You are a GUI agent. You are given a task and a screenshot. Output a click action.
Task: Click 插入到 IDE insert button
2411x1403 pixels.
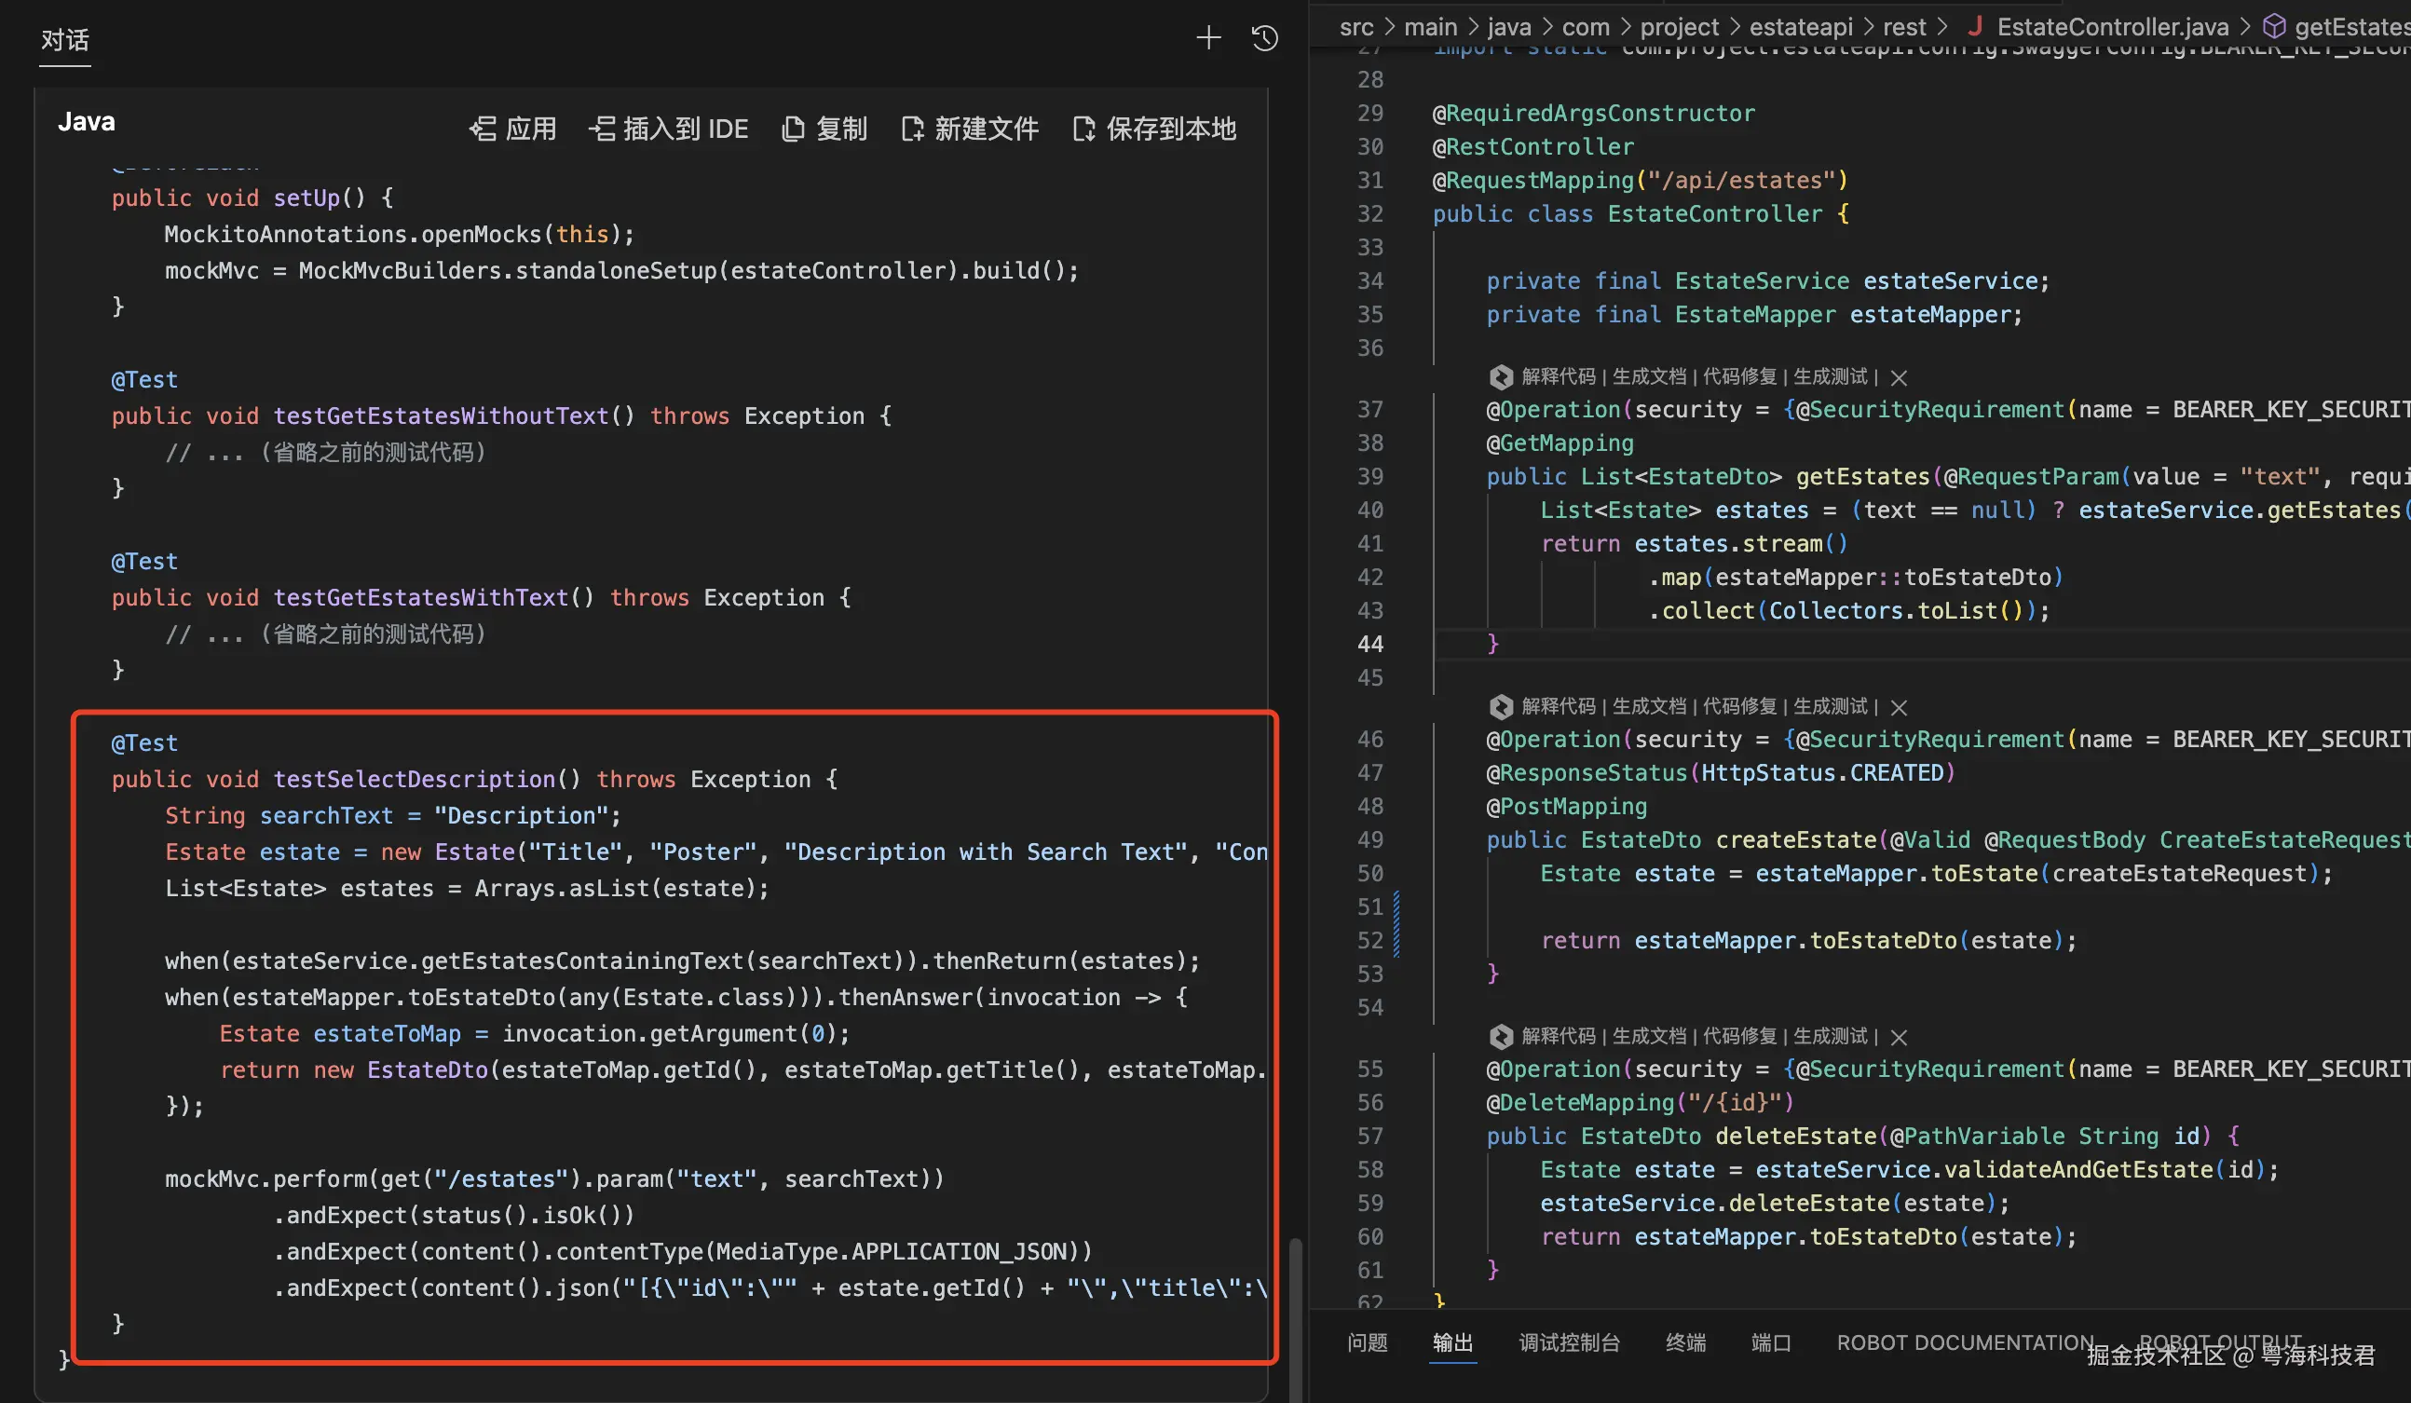click(x=669, y=129)
